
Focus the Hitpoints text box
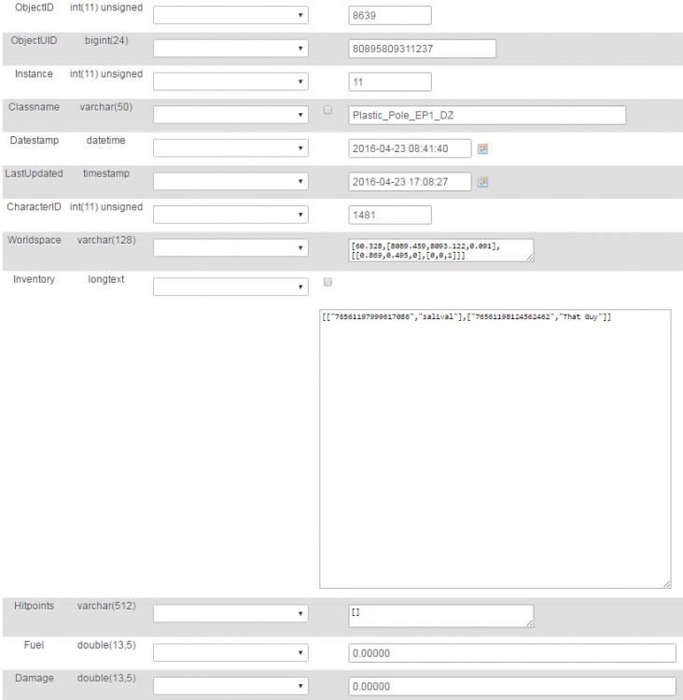coord(439,615)
